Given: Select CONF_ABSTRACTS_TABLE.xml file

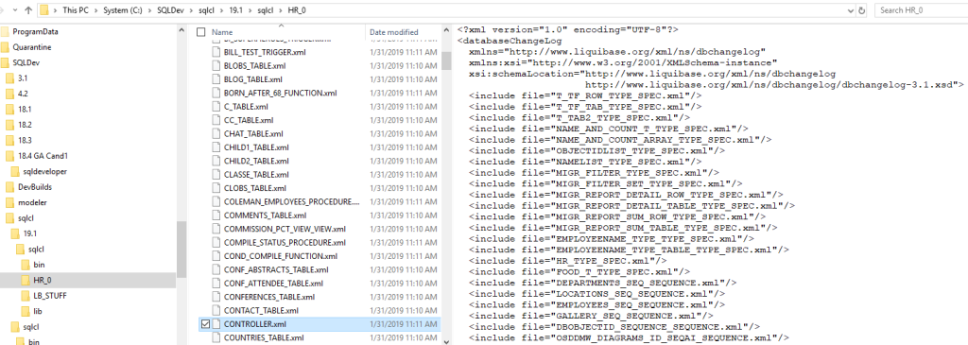Looking at the screenshot, I should tap(276, 269).
